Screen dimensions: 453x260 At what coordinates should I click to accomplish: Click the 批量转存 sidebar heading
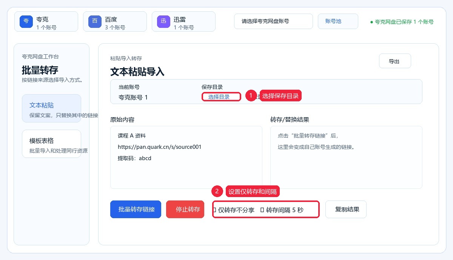pos(40,70)
